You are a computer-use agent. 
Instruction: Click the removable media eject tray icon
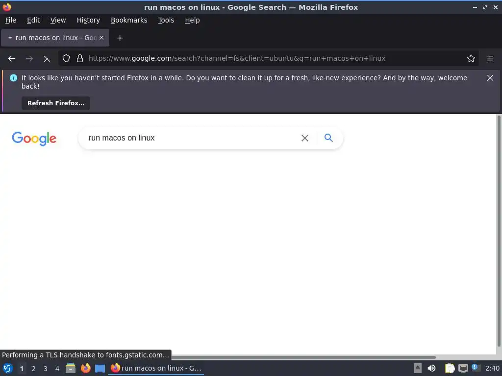tap(418, 368)
